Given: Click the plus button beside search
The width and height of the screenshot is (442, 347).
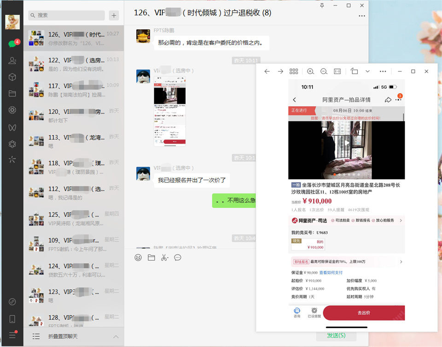Looking at the screenshot, I should click(114, 15).
